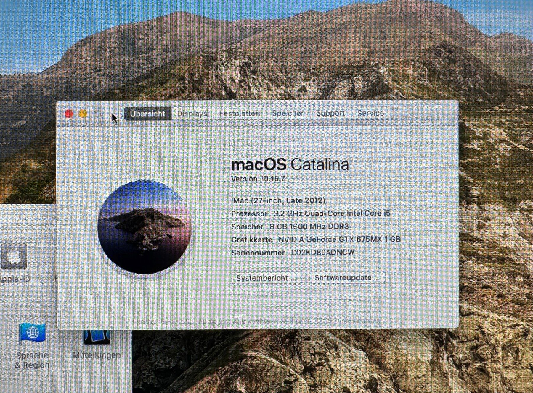Click the iMac (27-inch, Late 2012) model text
The width and height of the screenshot is (533, 393).
tap(278, 200)
